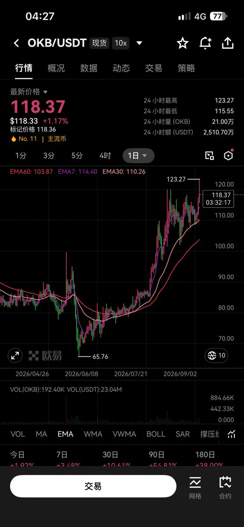Open the indicator settings chart icon

click(232, 434)
